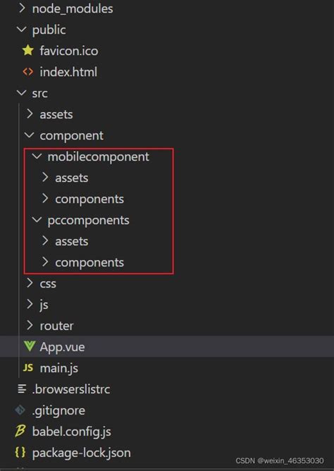Collapse the src folder chevron
334x471 pixels.
coord(22,93)
